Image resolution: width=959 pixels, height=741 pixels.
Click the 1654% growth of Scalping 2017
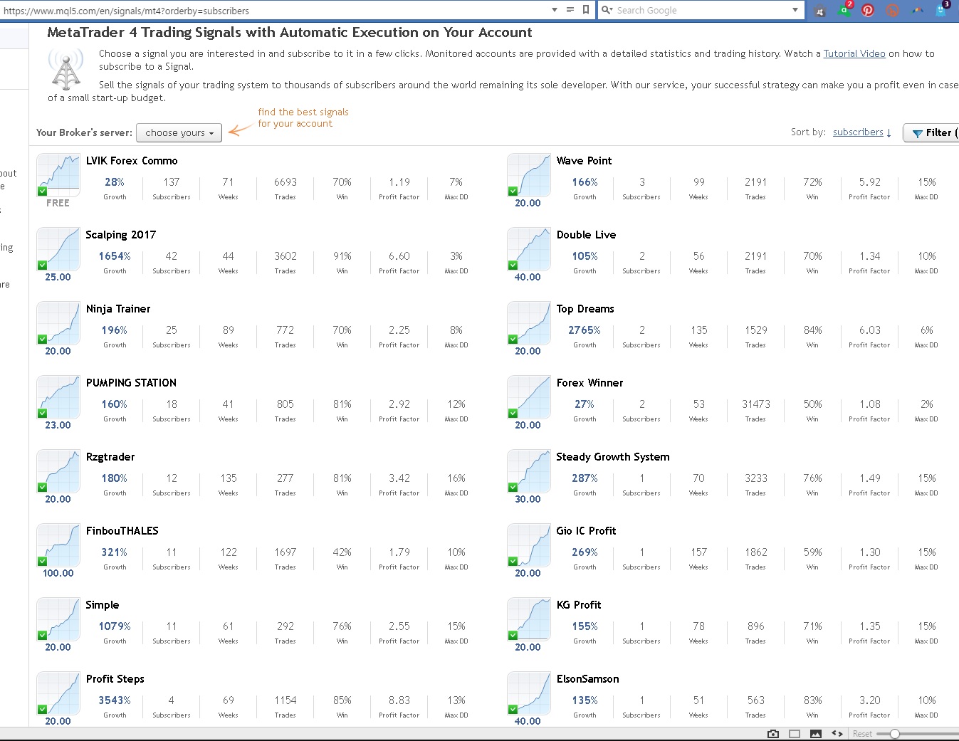click(115, 256)
